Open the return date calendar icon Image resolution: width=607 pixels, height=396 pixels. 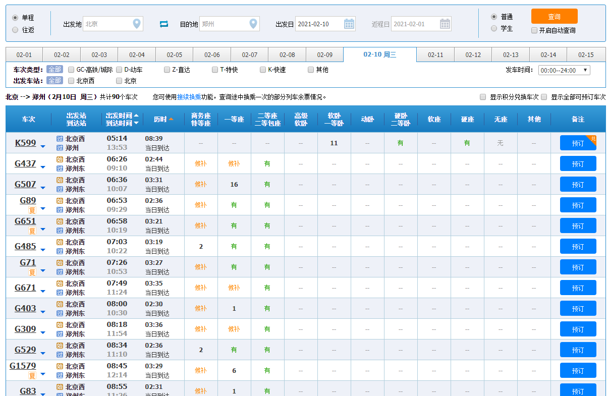click(445, 24)
